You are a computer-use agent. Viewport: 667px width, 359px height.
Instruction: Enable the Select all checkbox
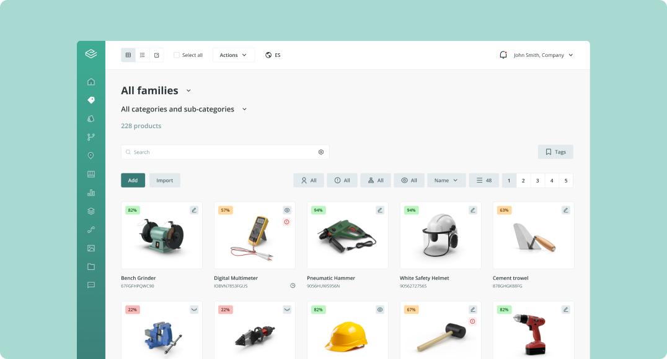coord(177,54)
